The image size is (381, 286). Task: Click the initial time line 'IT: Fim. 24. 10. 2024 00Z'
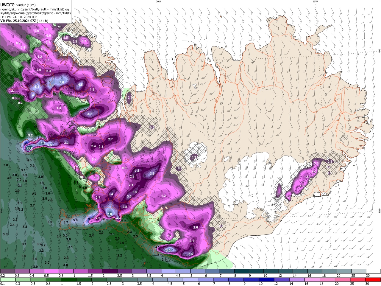coord(19,17)
